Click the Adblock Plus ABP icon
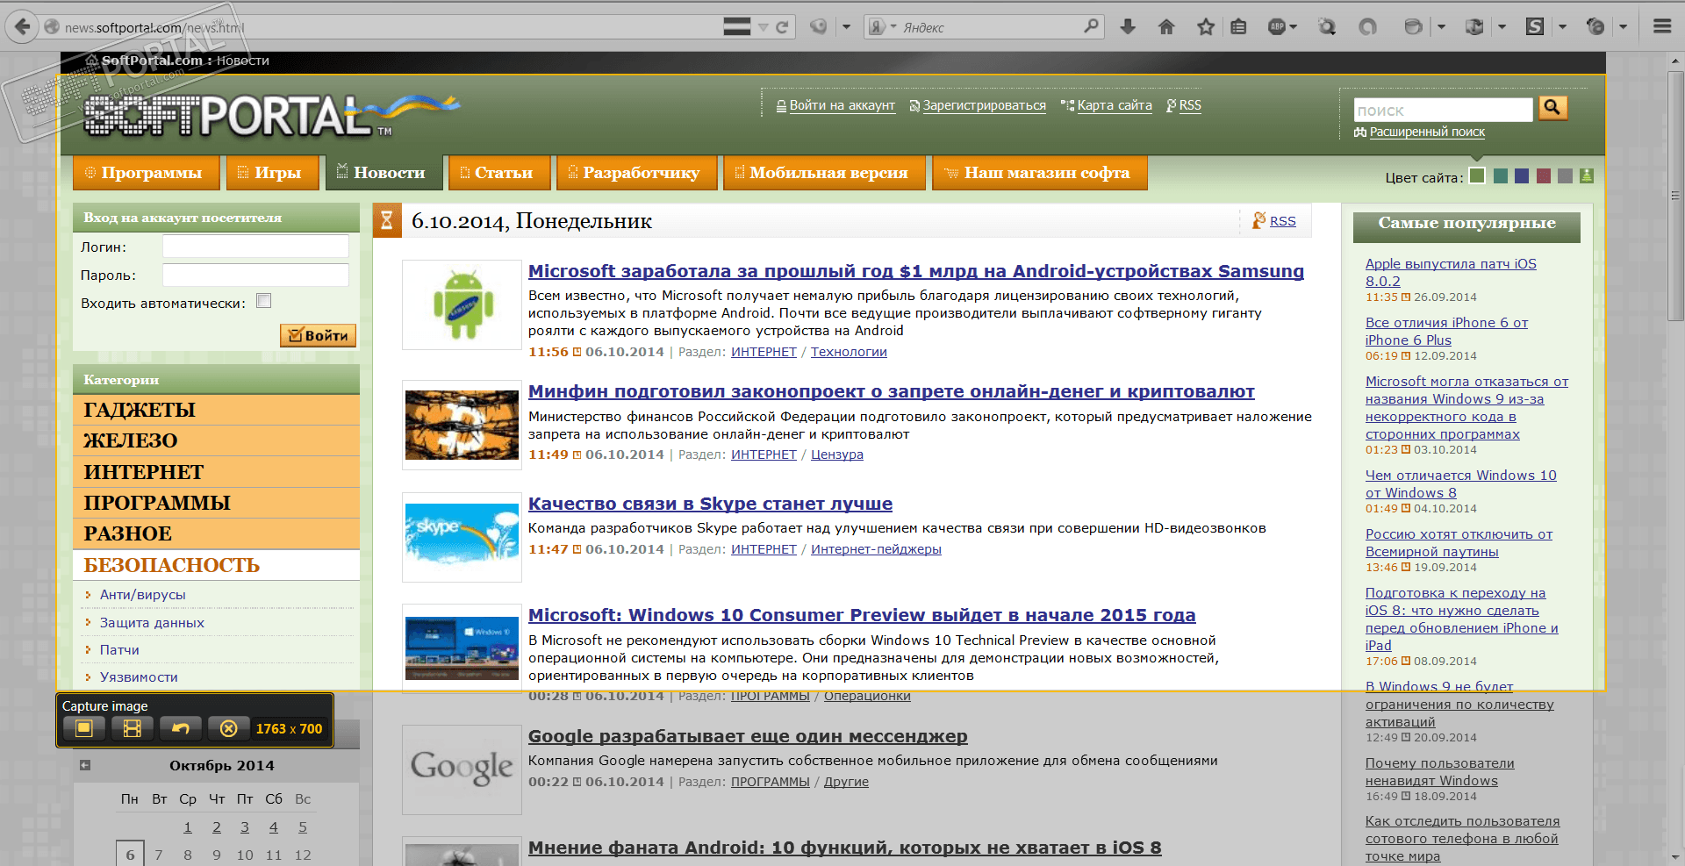Viewport: 1685px width, 866px height. click(x=1277, y=27)
